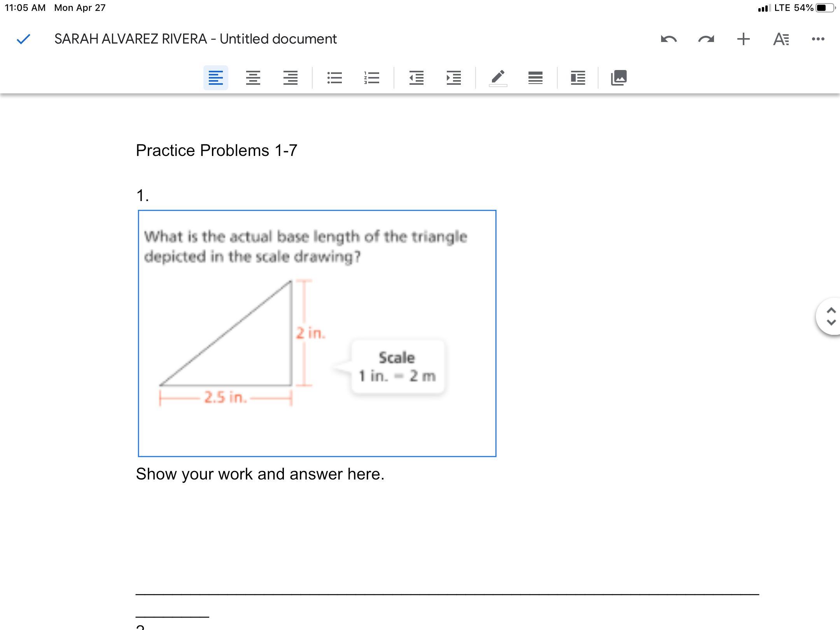Tap the blue checkmark to finish editing
Image resolution: width=840 pixels, height=630 pixels.
24,39
